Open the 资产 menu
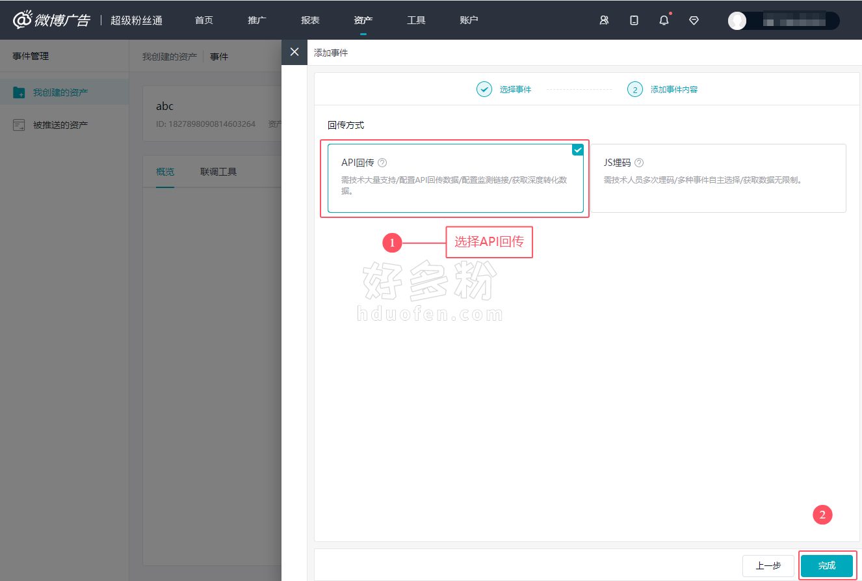Viewport: 862px width, 581px height. (x=363, y=20)
